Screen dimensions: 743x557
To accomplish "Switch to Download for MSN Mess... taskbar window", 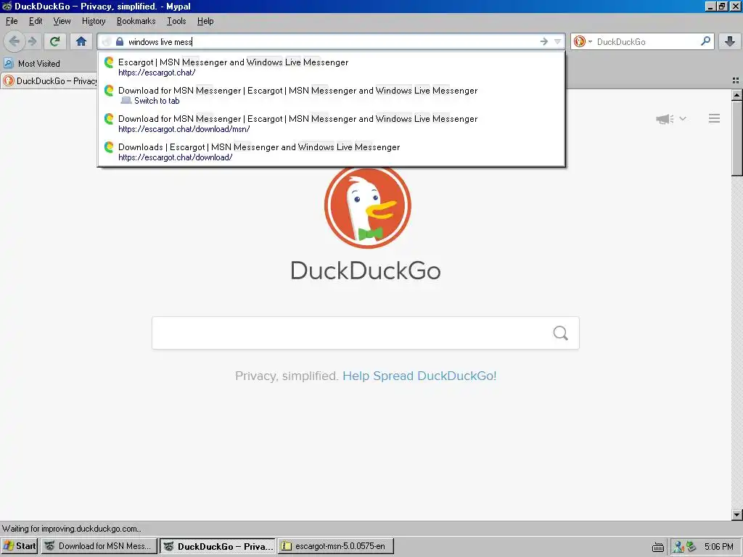I will point(99,546).
